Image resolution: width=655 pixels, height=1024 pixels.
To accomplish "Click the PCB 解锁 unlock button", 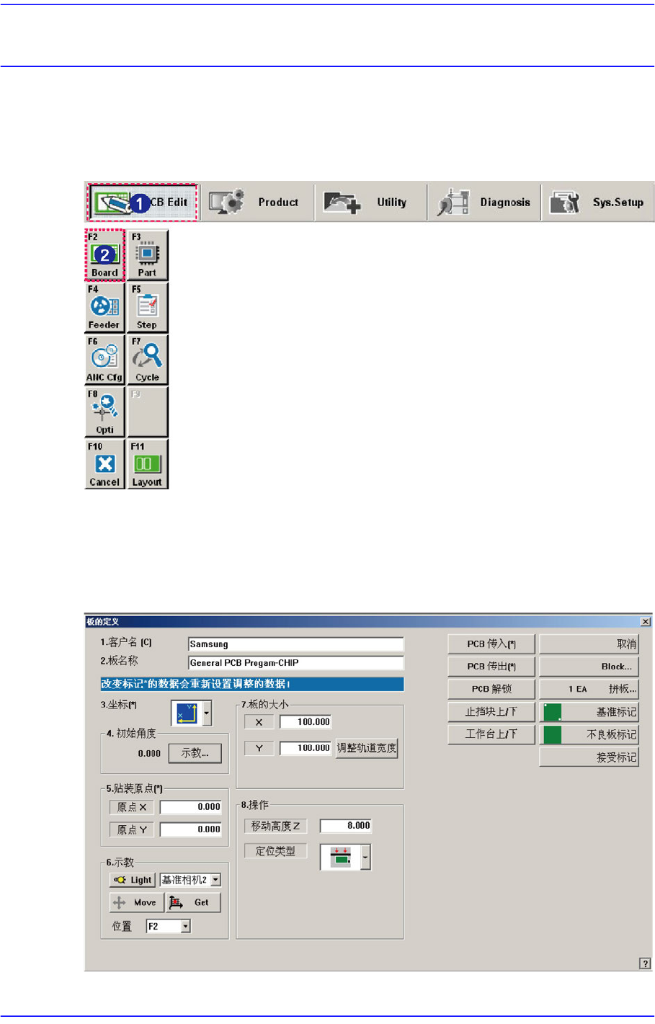I will click(x=491, y=689).
